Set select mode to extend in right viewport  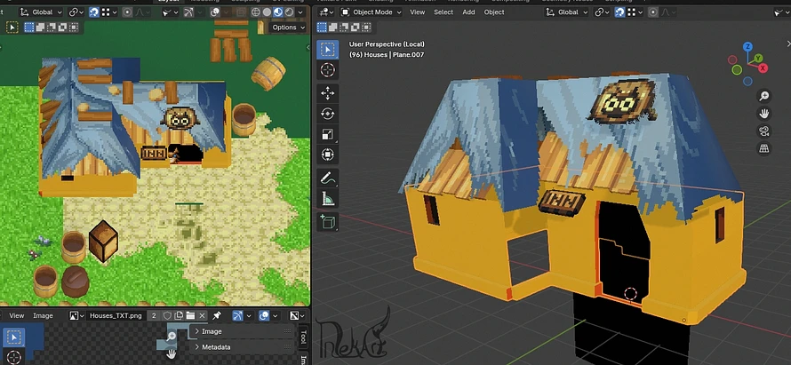coord(333,28)
